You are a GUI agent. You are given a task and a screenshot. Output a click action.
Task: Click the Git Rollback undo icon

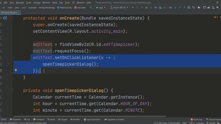click(193, 8)
